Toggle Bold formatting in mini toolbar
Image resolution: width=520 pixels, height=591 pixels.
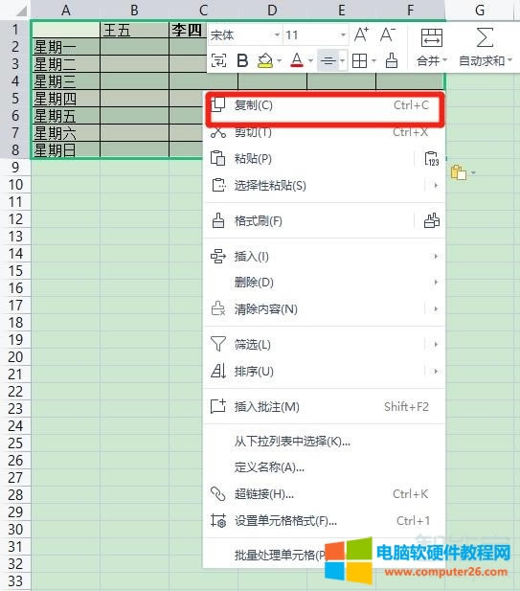point(242,60)
